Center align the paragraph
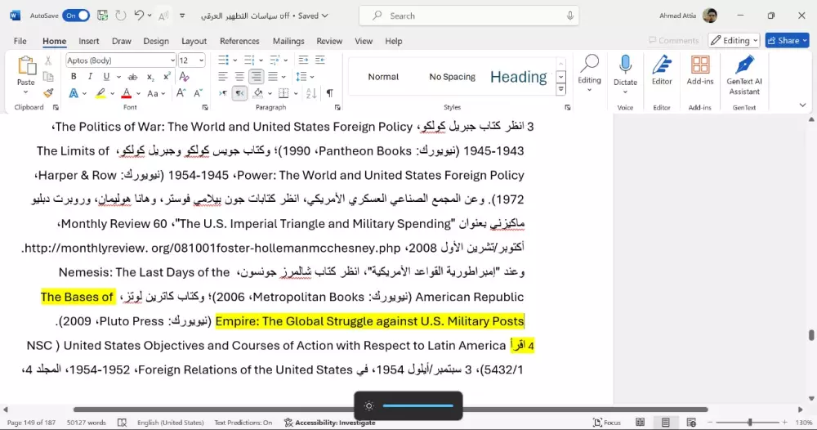This screenshot has width=817, height=430. [239, 77]
